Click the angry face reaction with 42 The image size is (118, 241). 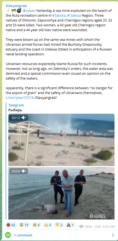[x=11, y=225]
